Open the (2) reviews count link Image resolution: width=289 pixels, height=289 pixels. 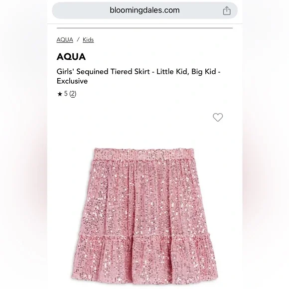click(x=73, y=94)
